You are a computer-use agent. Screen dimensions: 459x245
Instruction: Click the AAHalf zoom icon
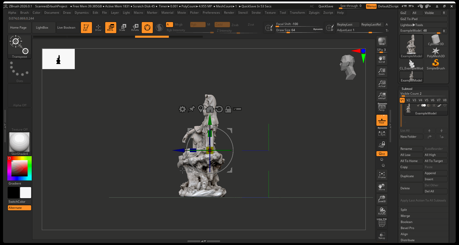[382, 96]
